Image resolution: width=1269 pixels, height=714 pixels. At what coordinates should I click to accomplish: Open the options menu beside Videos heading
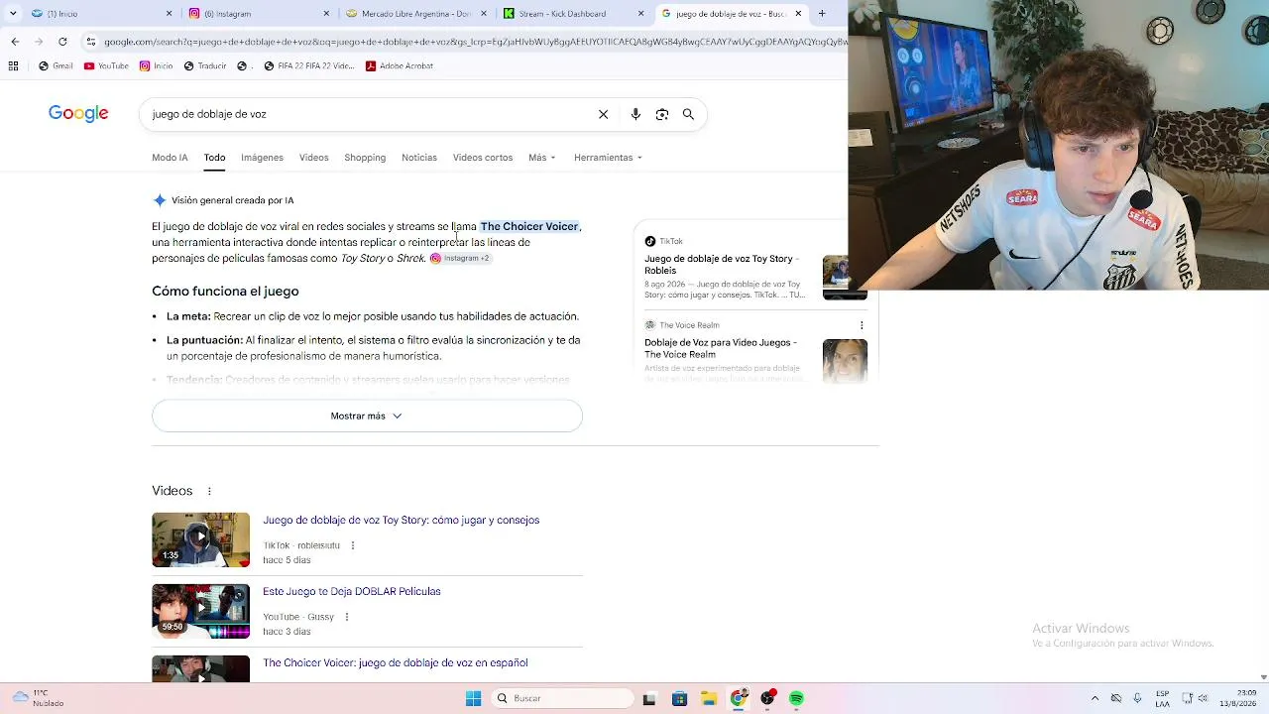(209, 491)
